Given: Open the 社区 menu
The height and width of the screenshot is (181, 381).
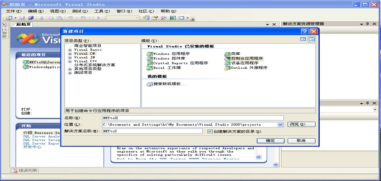Looking at the screenshot, I should 146,11.
